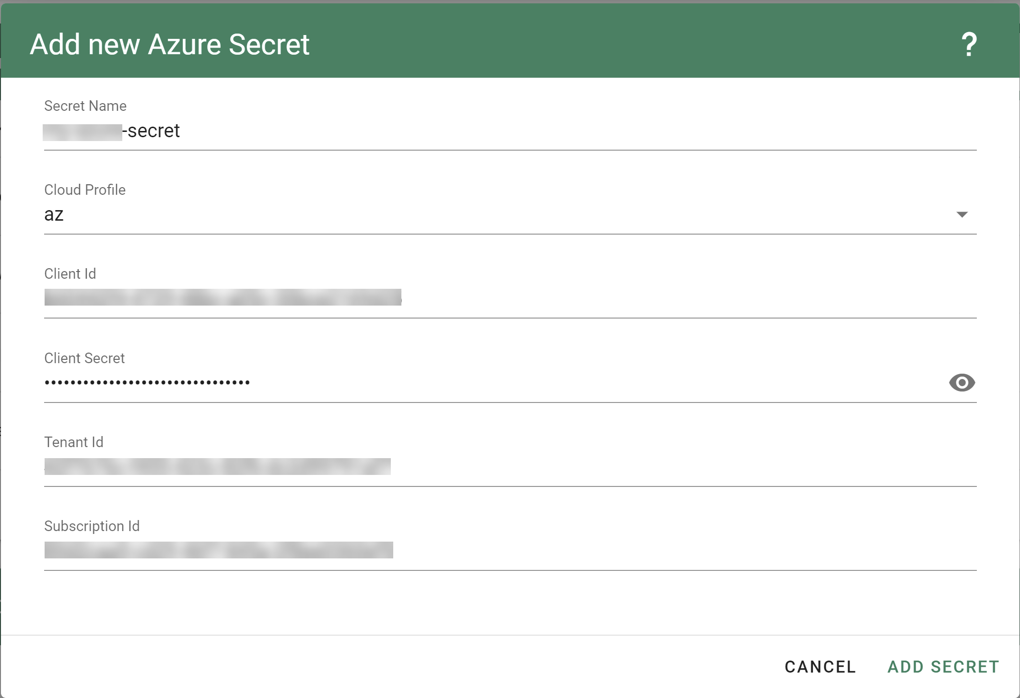This screenshot has width=1020, height=698.
Task: Click the 'Tenant Id' field label
Action: point(74,442)
